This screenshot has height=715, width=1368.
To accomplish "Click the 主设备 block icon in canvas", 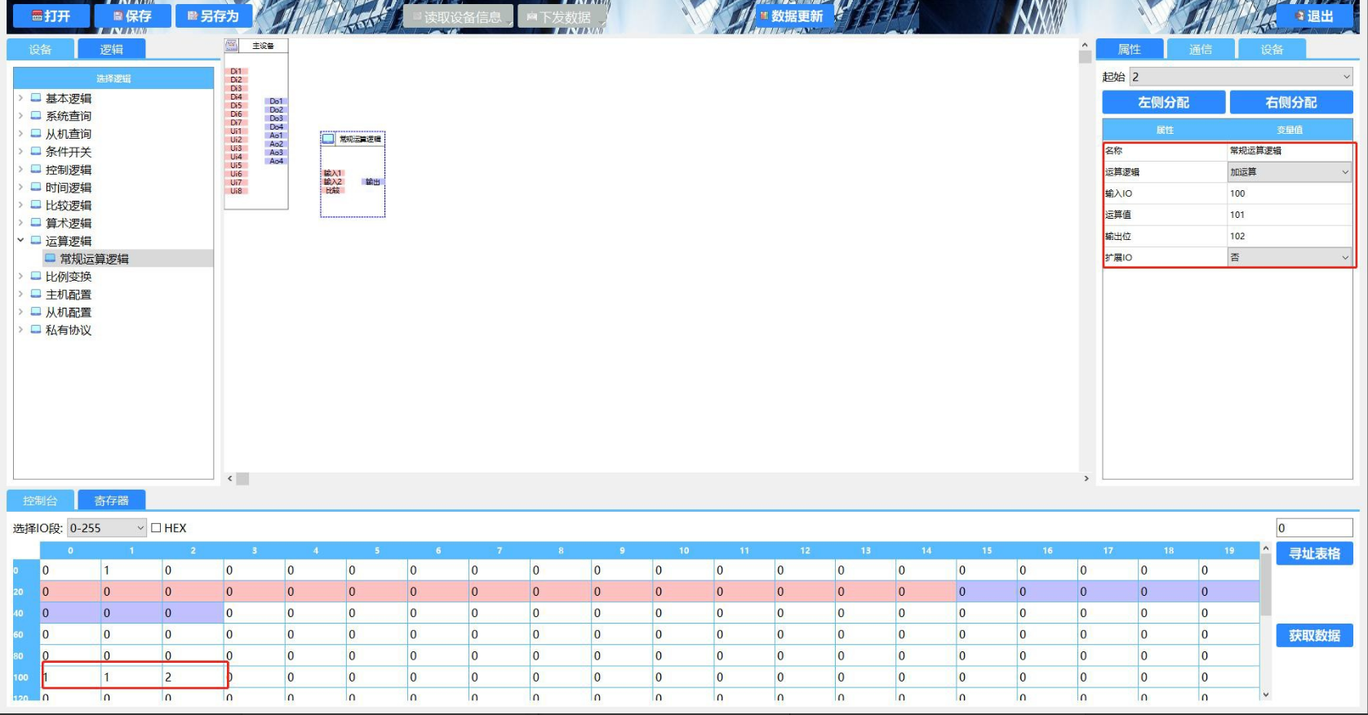I will pyautogui.click(x=232, y=46).
